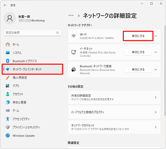
Task: Open ネットワークのリセット via its arrow
Action: click(x=156, y=127)
